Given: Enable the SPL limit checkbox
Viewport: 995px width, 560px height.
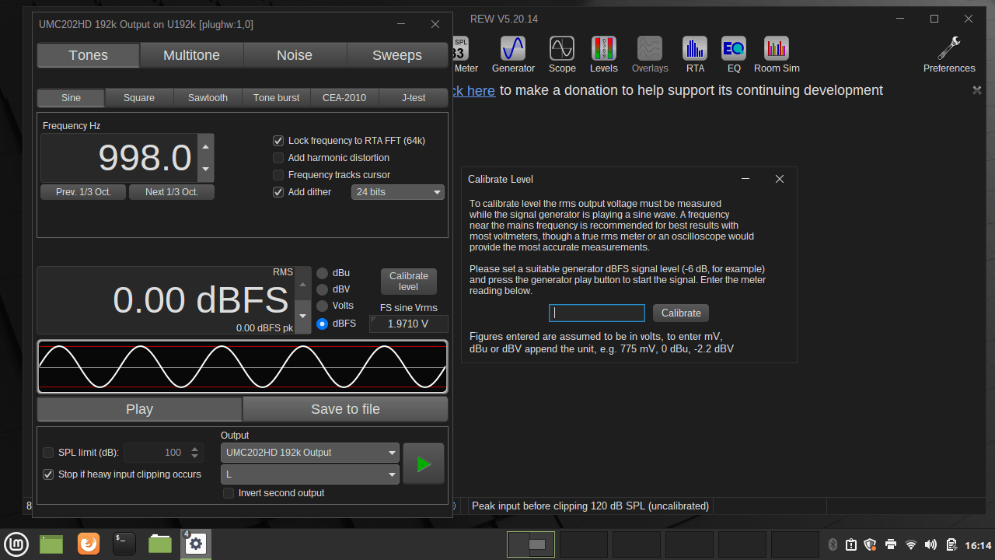Looking at the screenshot, I should coord(48,453).
